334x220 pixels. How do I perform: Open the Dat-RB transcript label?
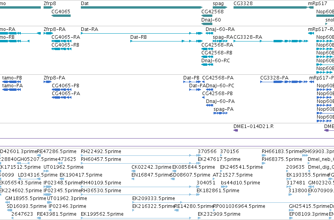click(139, 37)
